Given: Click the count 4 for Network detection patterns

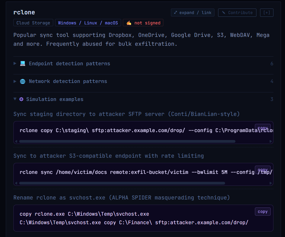Looking at the screenshot, I should click(272, 81).
